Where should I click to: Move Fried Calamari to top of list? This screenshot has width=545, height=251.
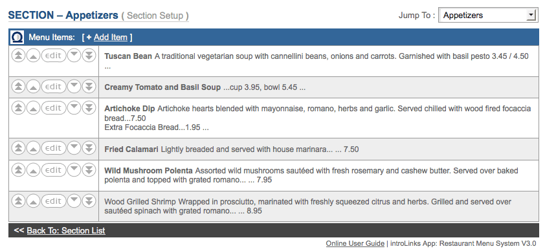(x=18, y=148)
